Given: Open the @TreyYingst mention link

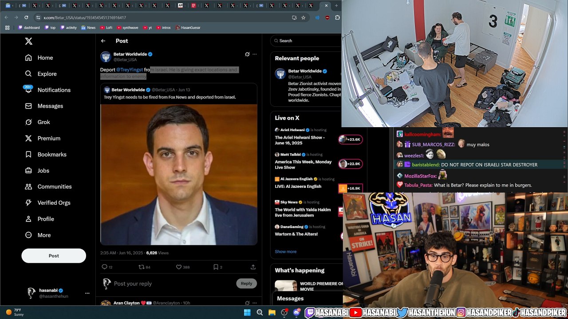Looking at the screenshot, I should (x=130, y=70).
